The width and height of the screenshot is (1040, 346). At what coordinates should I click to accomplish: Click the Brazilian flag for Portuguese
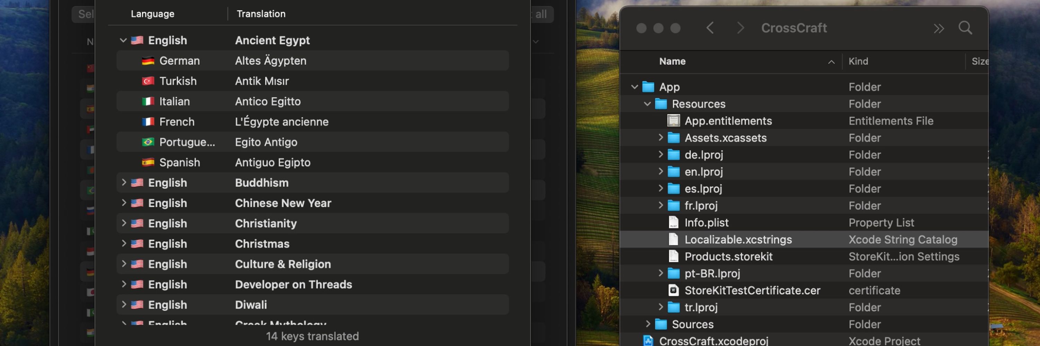[148, 142]
